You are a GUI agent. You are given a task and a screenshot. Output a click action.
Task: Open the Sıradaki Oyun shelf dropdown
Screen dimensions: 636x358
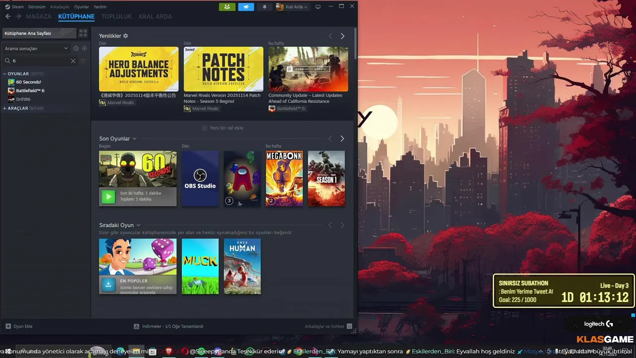[138, 225]
